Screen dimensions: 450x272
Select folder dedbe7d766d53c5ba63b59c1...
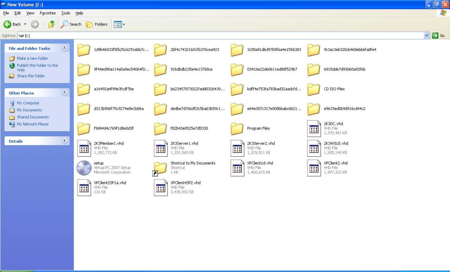click(160, 109)
